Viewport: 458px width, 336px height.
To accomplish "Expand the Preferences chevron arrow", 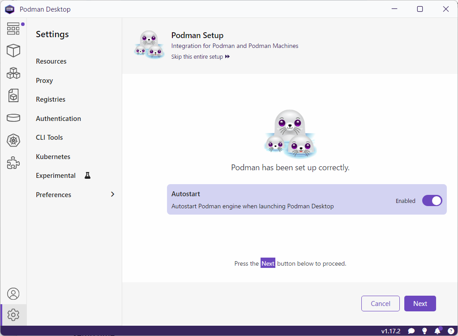I will 112,194.
